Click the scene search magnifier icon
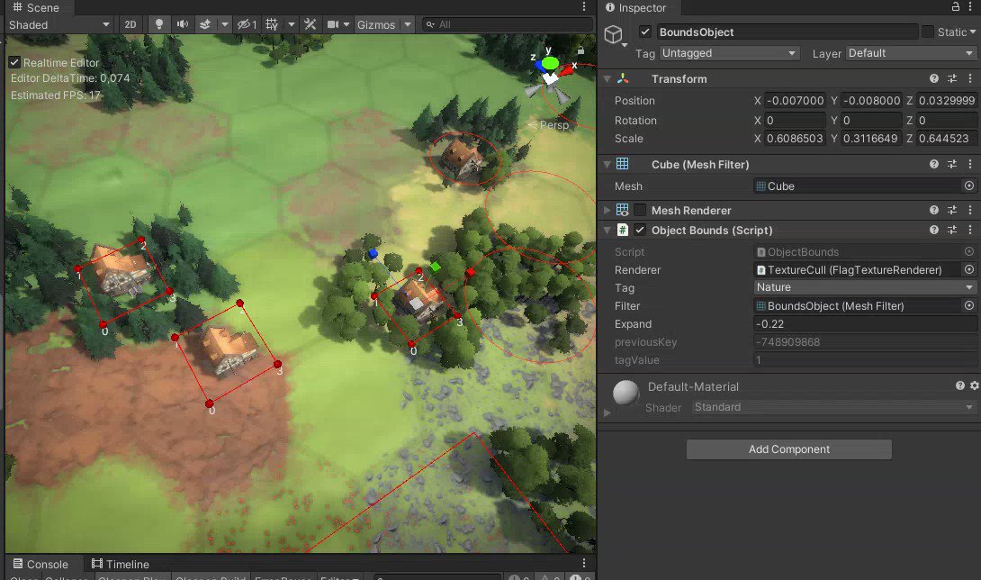The height and width of the screenshot is (580, 981). click(x=430, y=24)
